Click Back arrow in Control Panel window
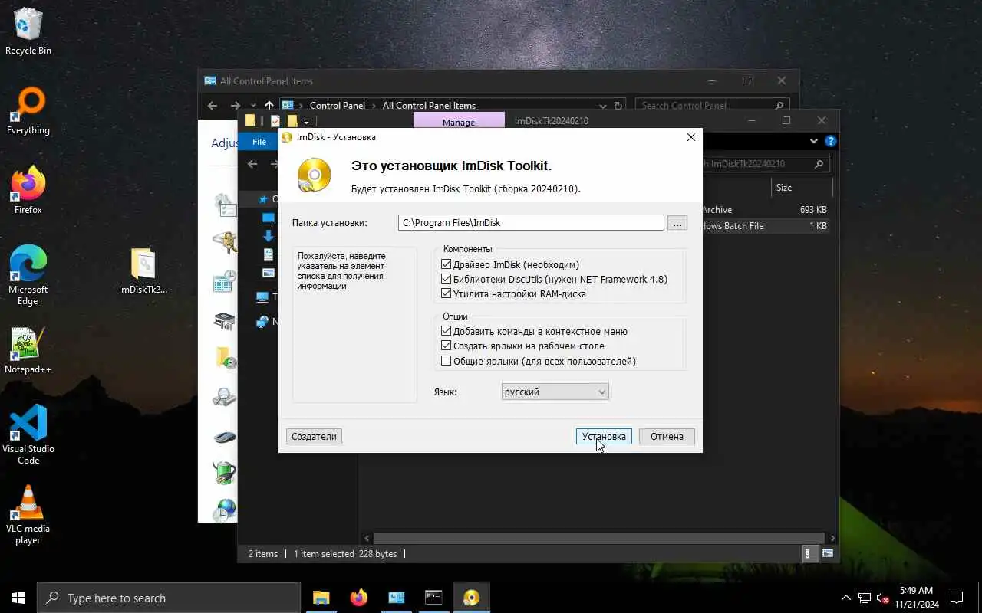 pos(213,106)
